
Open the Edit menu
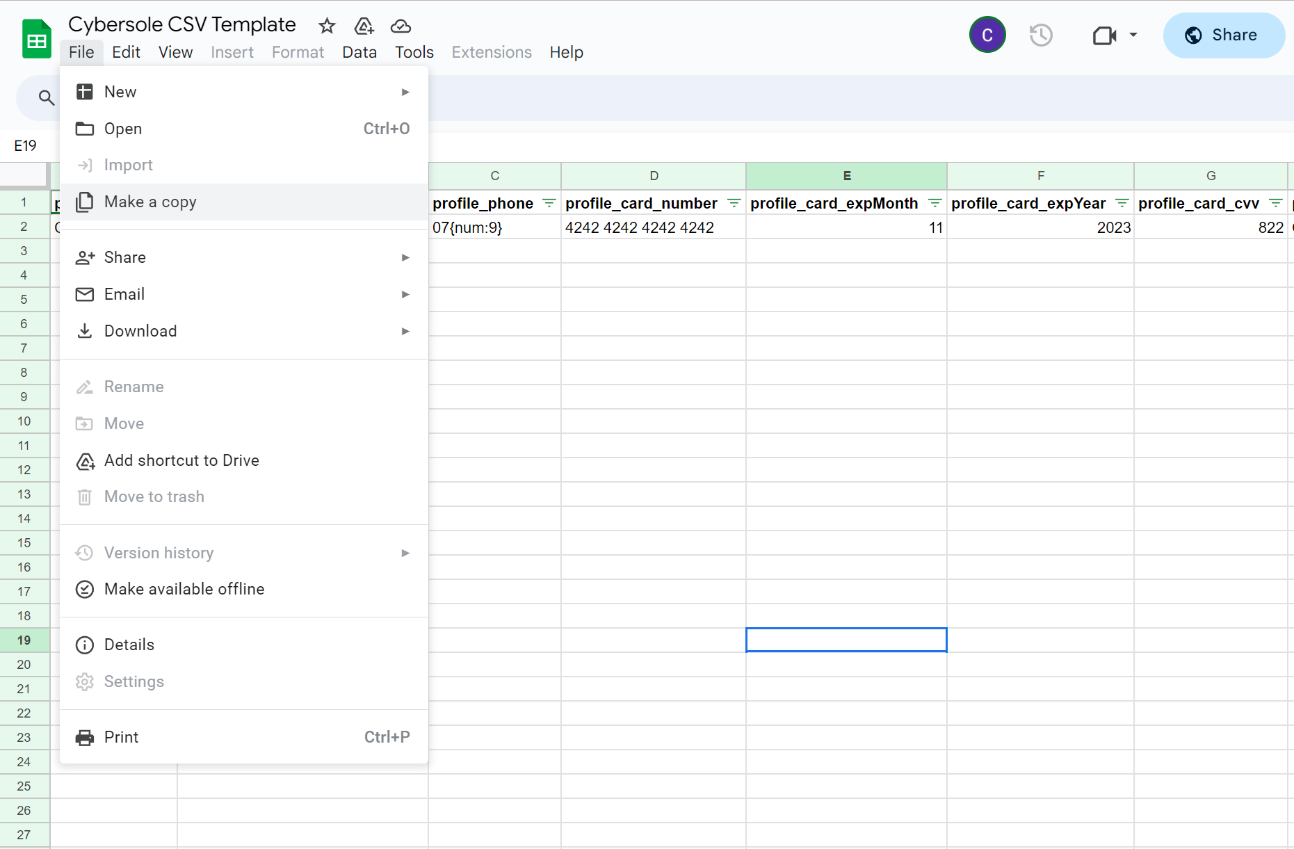(x=126, y=52)
